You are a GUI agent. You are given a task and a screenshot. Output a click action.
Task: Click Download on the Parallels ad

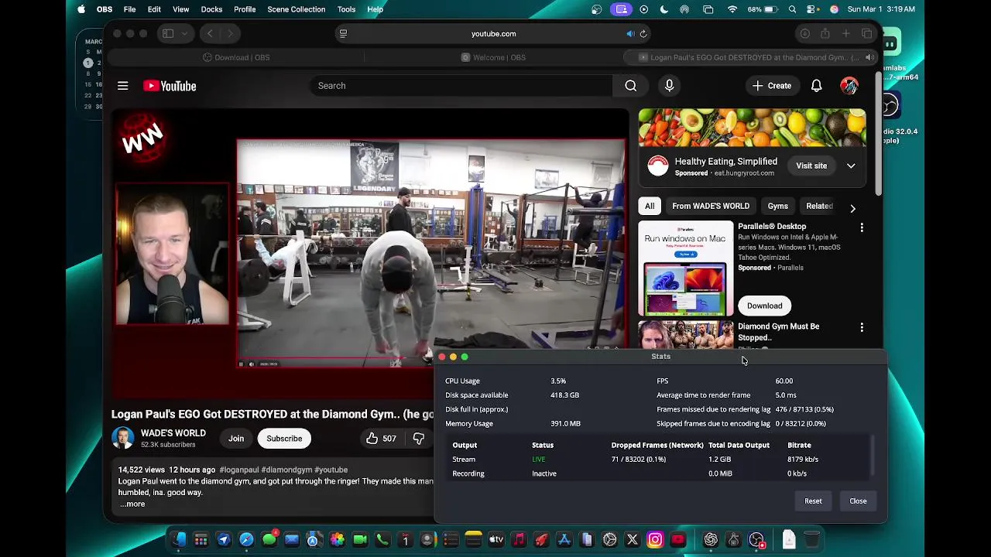click(764, 306)
